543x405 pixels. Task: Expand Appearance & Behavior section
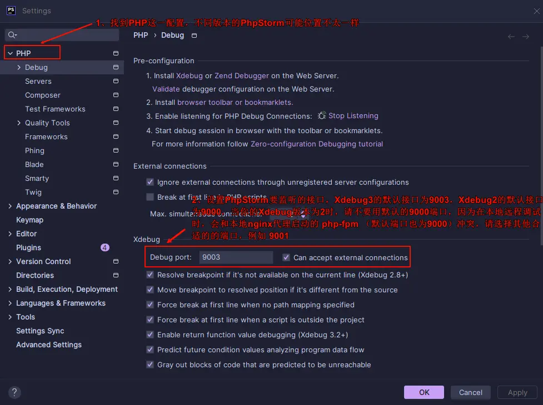10,206
